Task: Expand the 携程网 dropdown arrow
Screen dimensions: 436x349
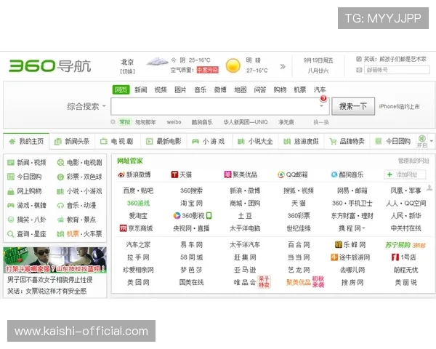Action: point(363,228)
